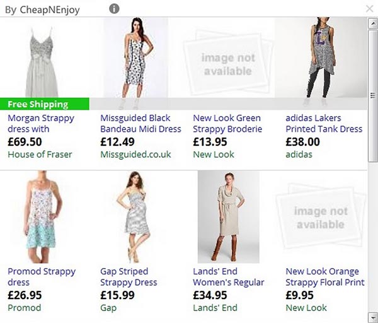This screenshot has width=378, height=323.
Task: Click the Lands' End dress thumbnail
Action: (229, 217)
